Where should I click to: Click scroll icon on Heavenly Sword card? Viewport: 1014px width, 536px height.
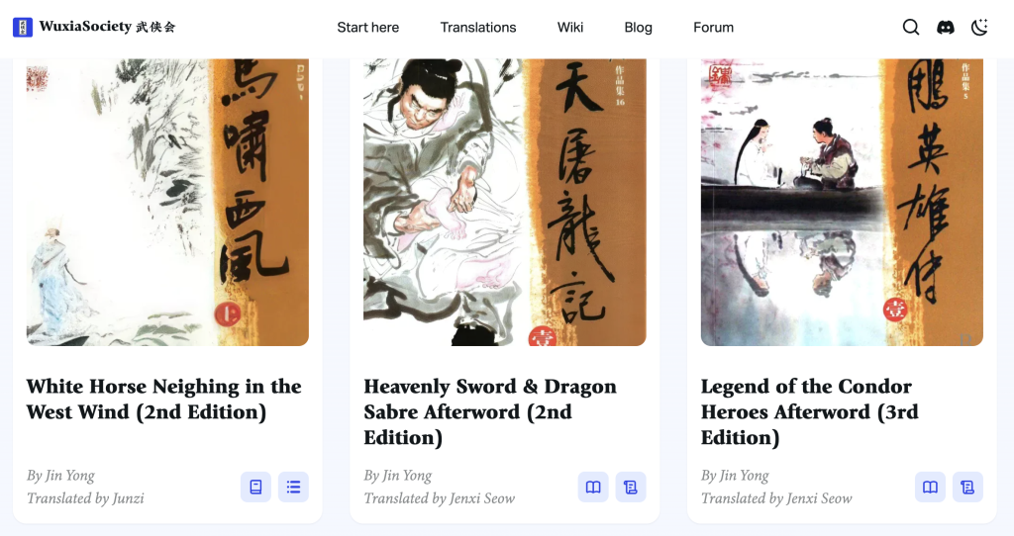[631, 487]
